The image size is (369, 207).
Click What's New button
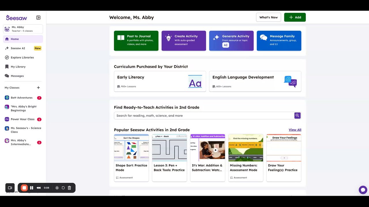(268, 17)
